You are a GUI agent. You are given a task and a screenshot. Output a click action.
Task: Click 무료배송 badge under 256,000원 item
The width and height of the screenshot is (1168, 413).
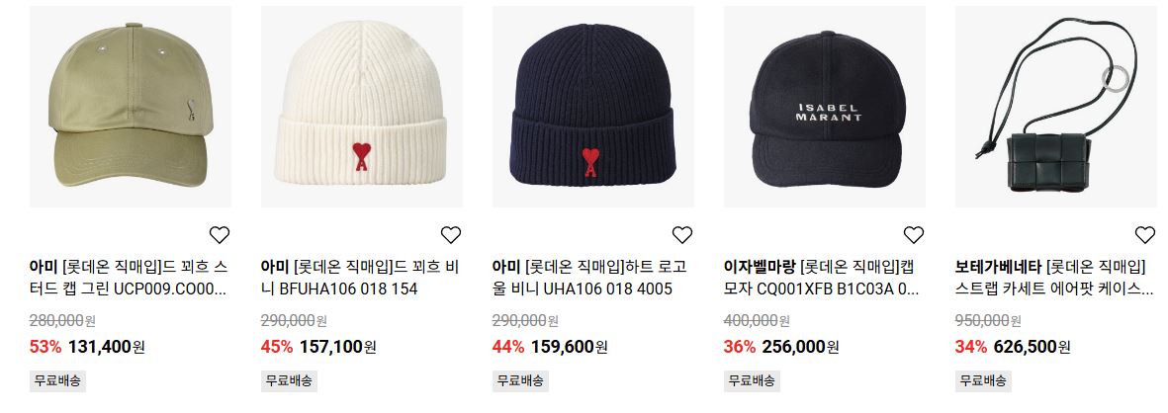[752, 381]
